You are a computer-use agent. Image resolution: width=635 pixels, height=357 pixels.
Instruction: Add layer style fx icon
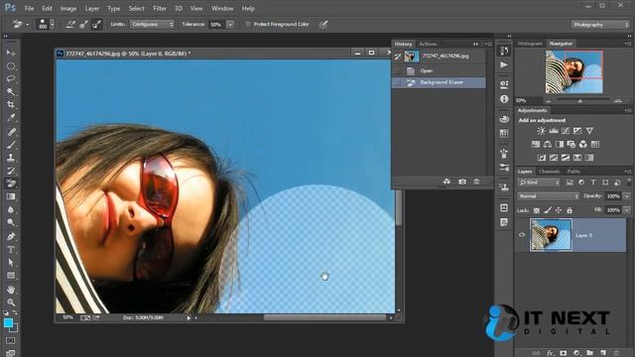(x=550, y=353)
